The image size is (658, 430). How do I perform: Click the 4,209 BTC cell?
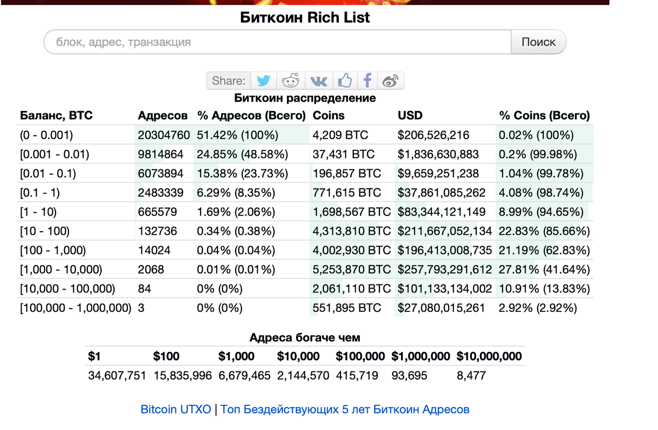click(x=341, y=135)
